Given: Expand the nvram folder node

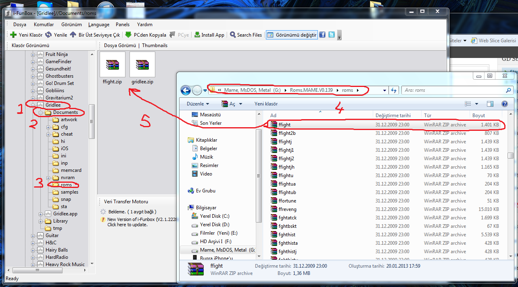Looking at the screenshot, I should pyautogui.click(x=48, y=178).
